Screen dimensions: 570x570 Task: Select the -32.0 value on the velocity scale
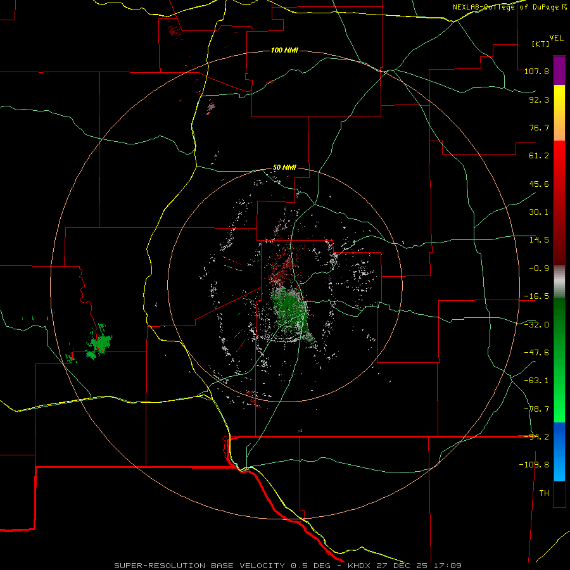point(536,325)
